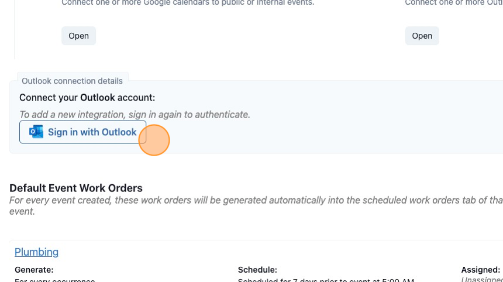Image resolution: width=503 pixels, height=282 pixels.
Task: Sign in with Outlook
Action: tap(82, 132)
